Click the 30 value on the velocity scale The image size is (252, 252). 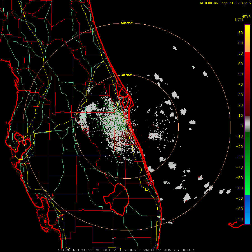click(x=241, y=95)
